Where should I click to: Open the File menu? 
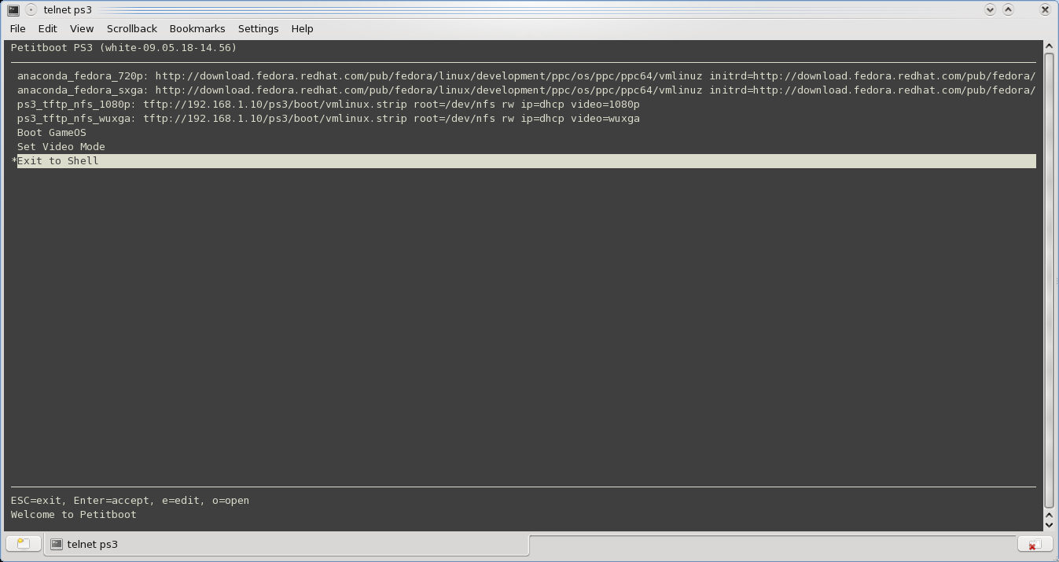tap(17, 28)
